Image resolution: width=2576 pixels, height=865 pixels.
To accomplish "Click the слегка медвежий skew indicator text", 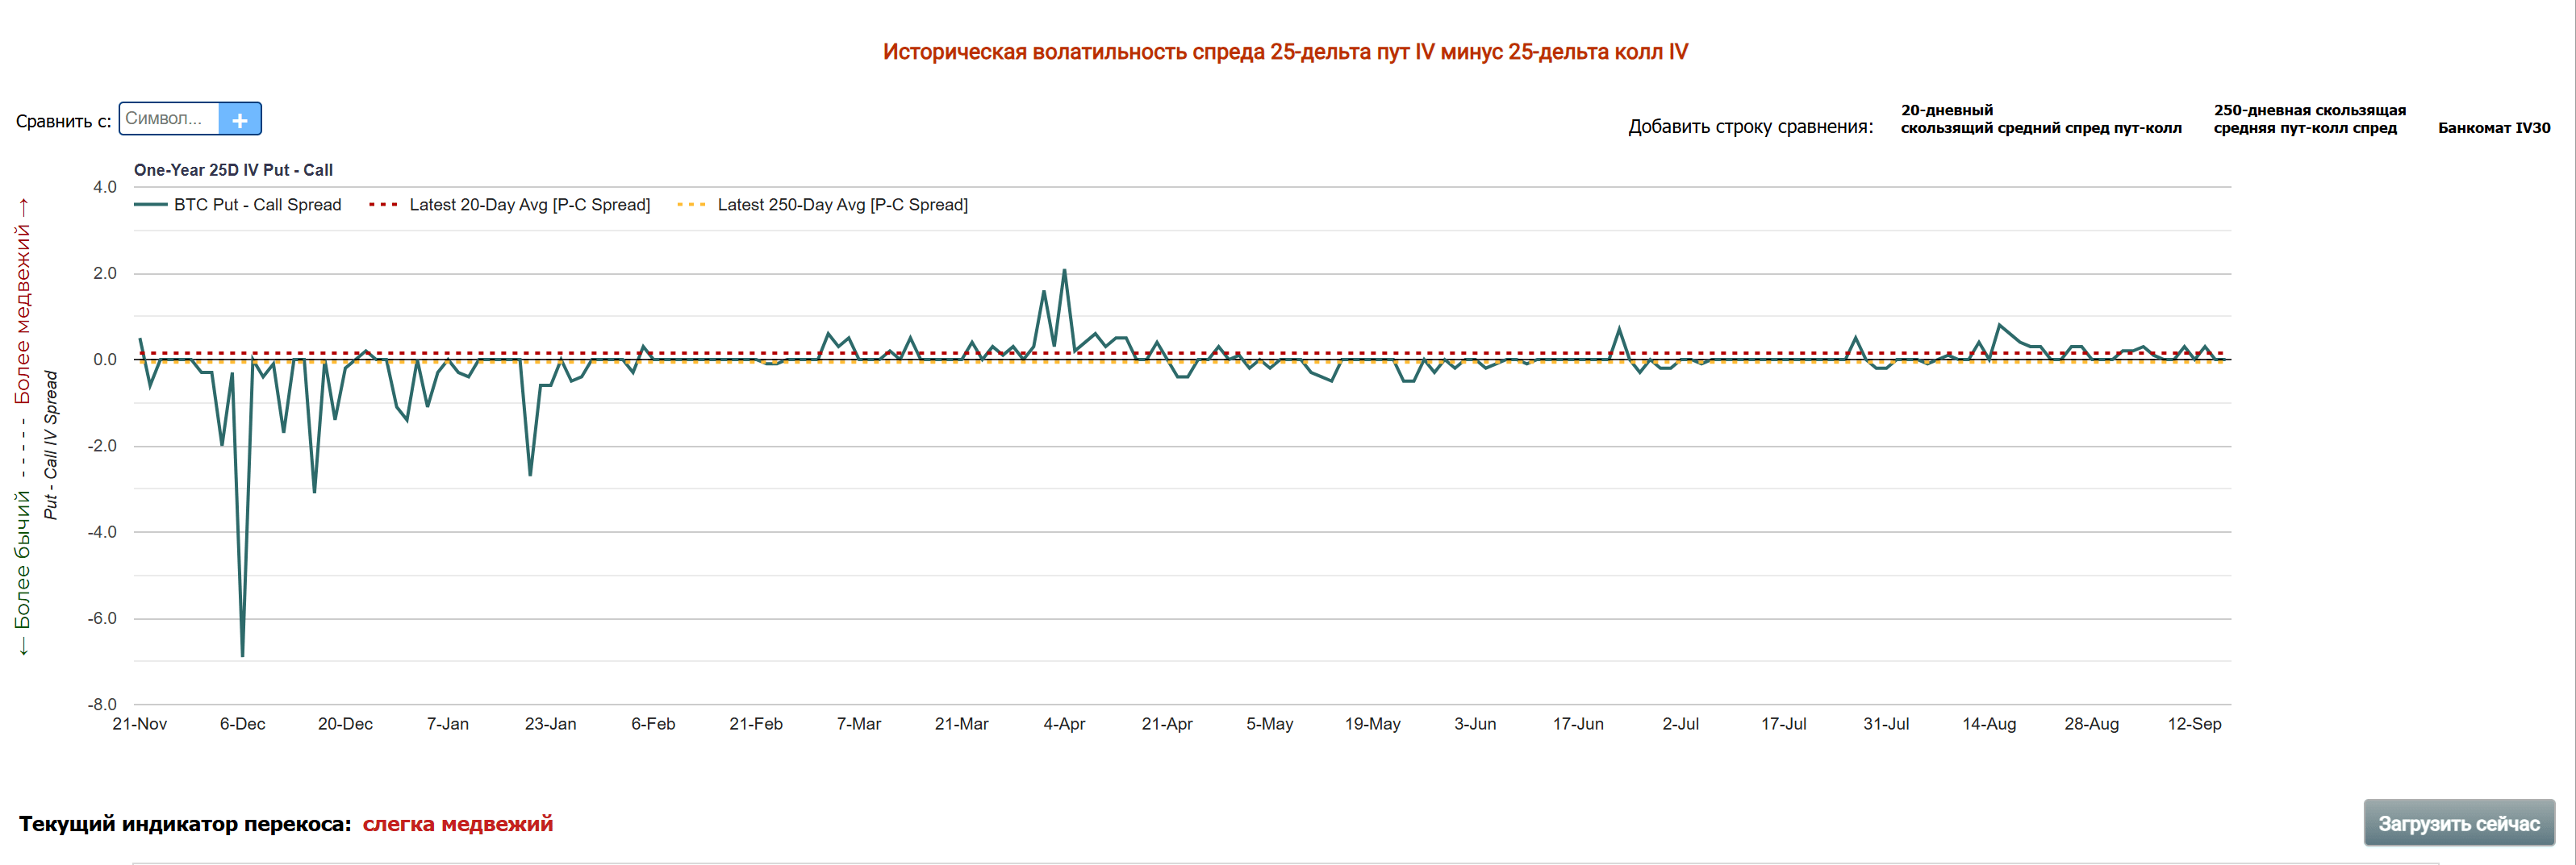I will pyautogui.click(x=457, y=824).
